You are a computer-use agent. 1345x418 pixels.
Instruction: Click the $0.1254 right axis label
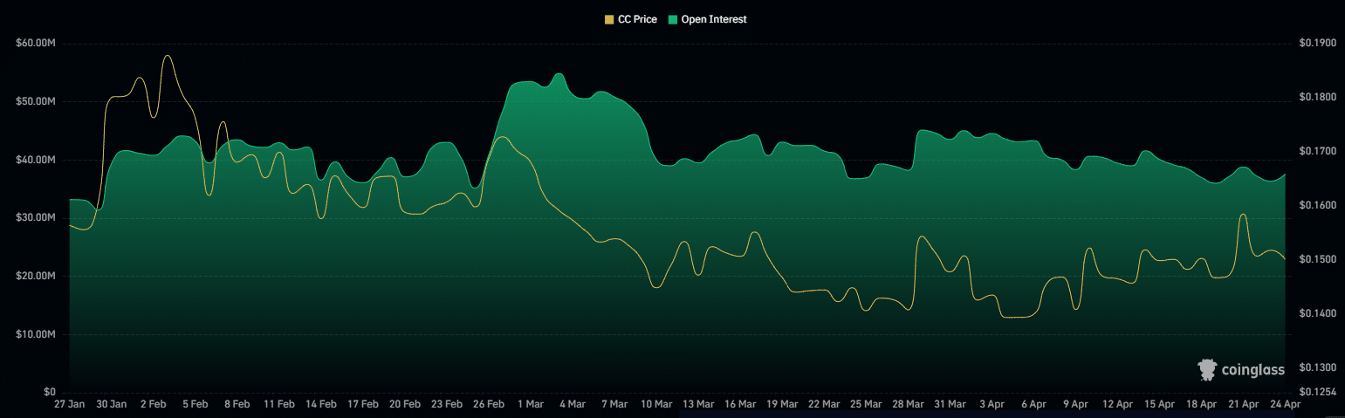point(1317,392)
